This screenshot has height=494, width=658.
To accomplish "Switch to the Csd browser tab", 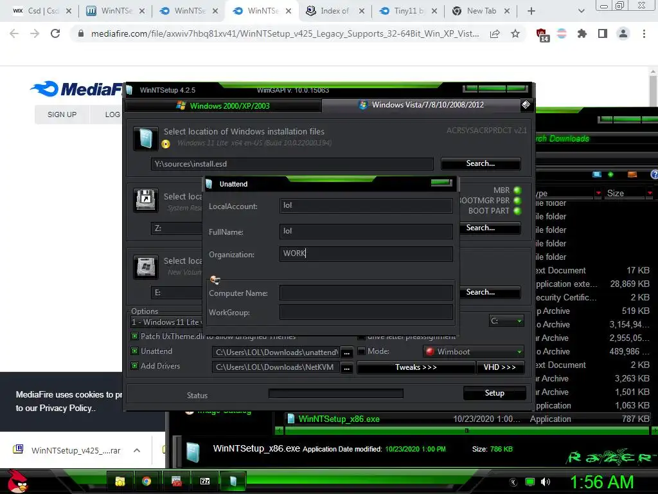I will click(x=42, y=11).
